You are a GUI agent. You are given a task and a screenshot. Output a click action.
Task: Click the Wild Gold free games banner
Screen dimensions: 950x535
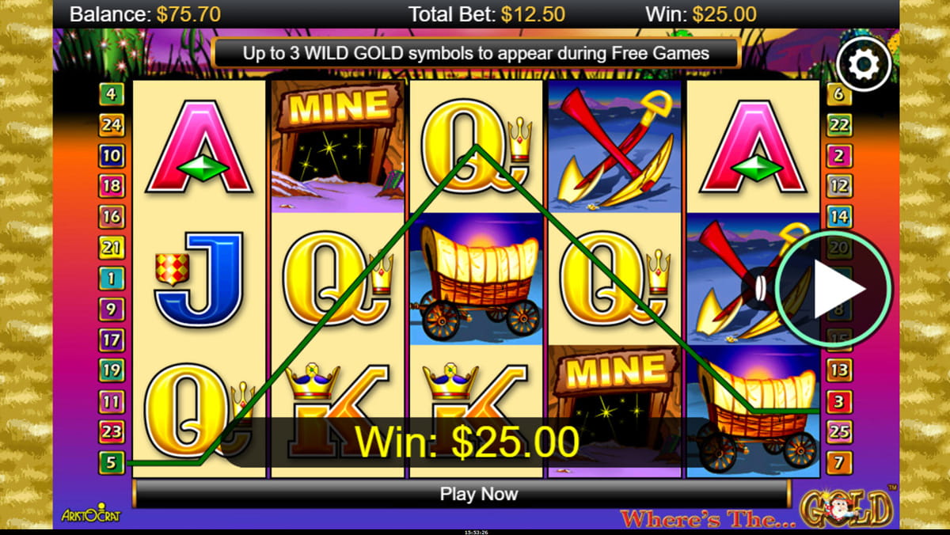point(476,53)
